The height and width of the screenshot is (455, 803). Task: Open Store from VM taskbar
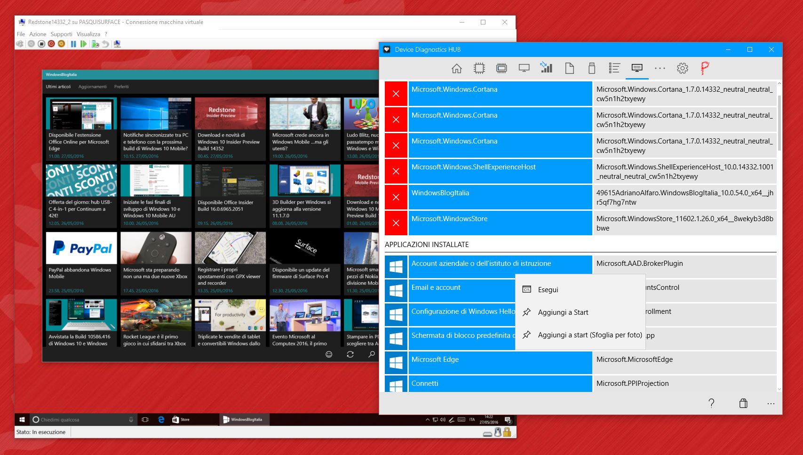pos(194,419)
